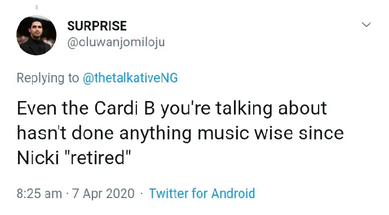The image size is (389, 215).
Task: Click the Twitter for Android source link
Action: (x=202, y=194)
